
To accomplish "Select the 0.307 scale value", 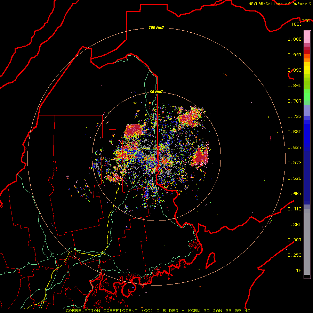I will [x=295, y=240].
